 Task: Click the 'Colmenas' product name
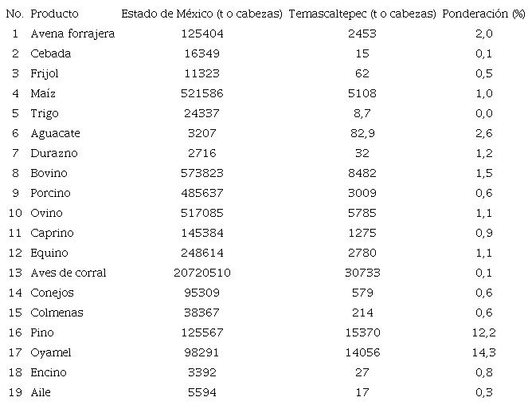(x=57, y=313)
